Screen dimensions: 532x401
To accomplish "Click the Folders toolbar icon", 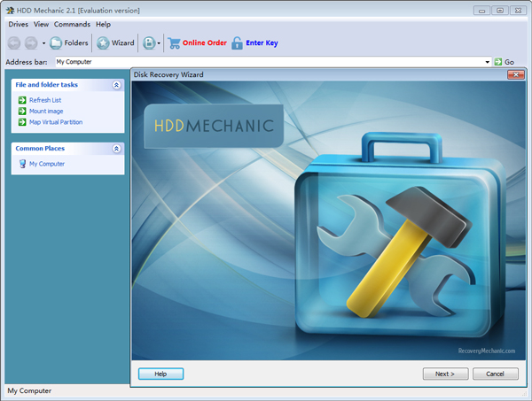I will [x=56, y=43].
